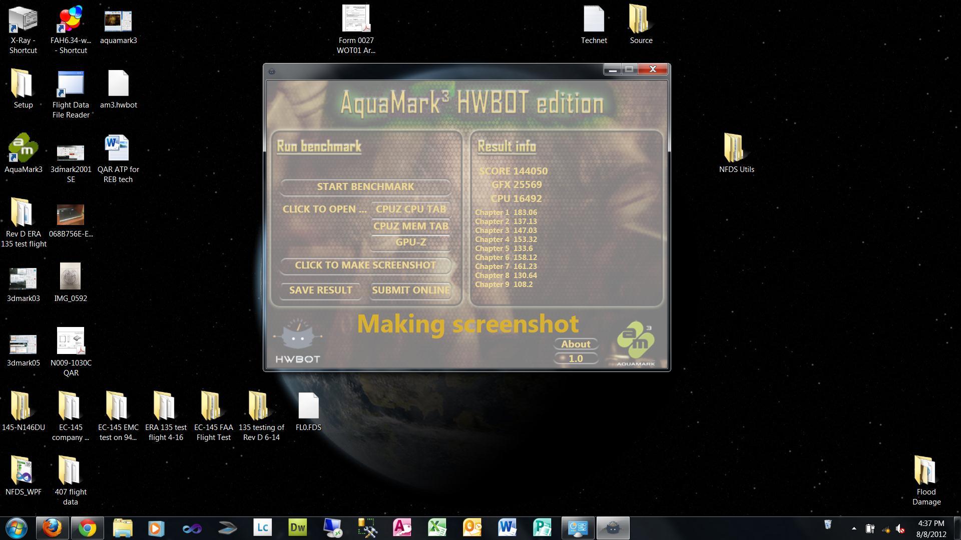Select Source folder icon
961x540 pixels.
pyautogui.click(x=641, y=25)
